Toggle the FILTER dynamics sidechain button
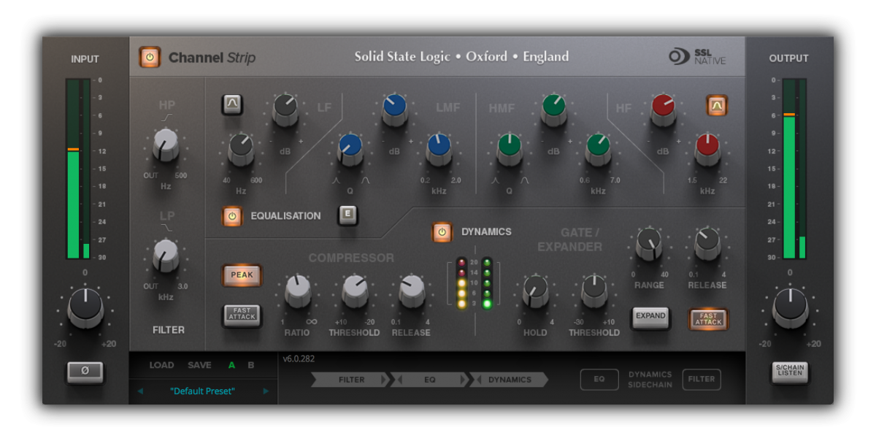Image resolution: width=876 pixels, height=441 pixels. [702, 380]
